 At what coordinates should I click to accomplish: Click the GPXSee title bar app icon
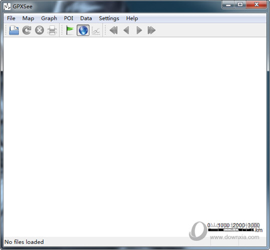click(7, 6)
